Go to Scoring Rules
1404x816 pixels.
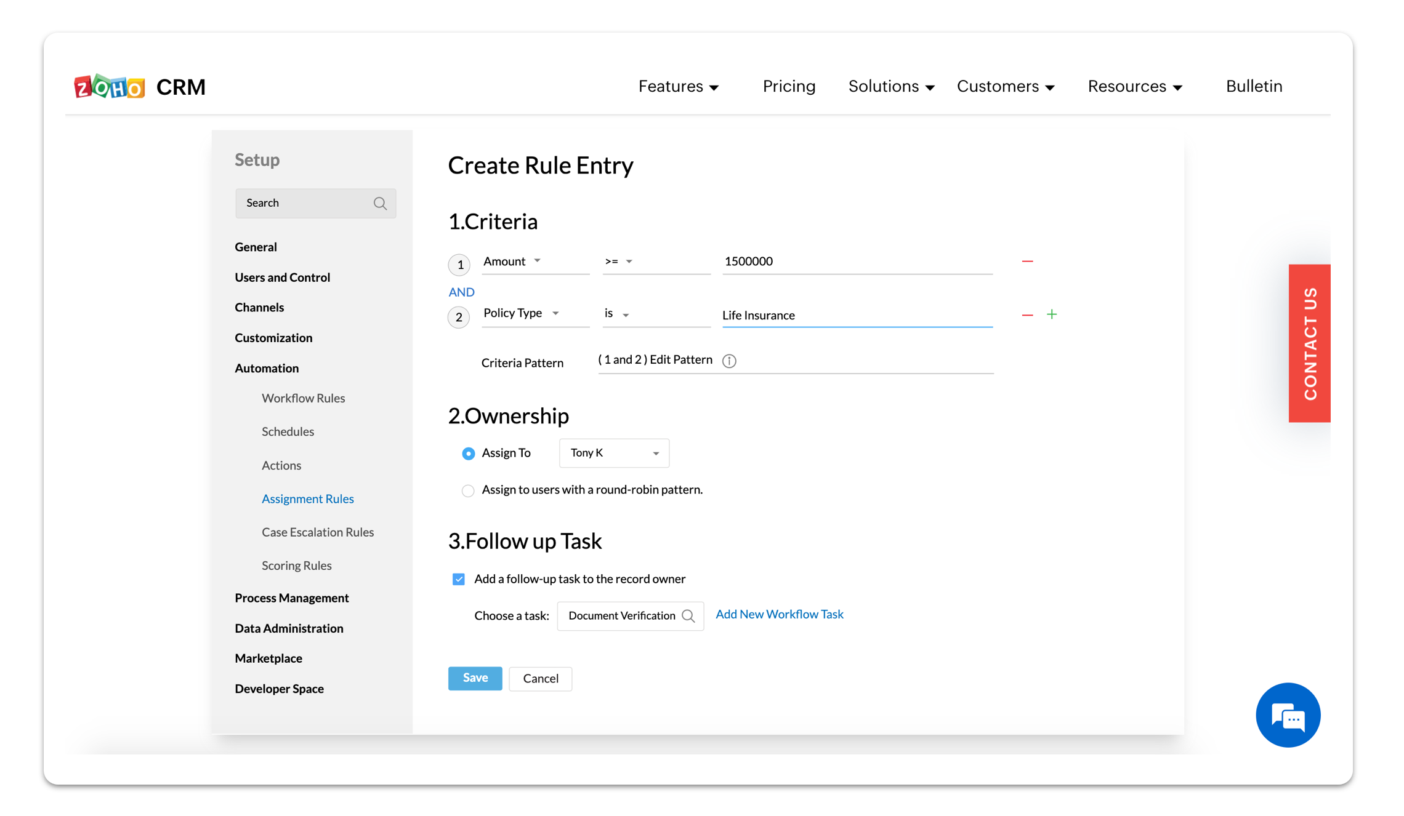click(x=296, y=566)
